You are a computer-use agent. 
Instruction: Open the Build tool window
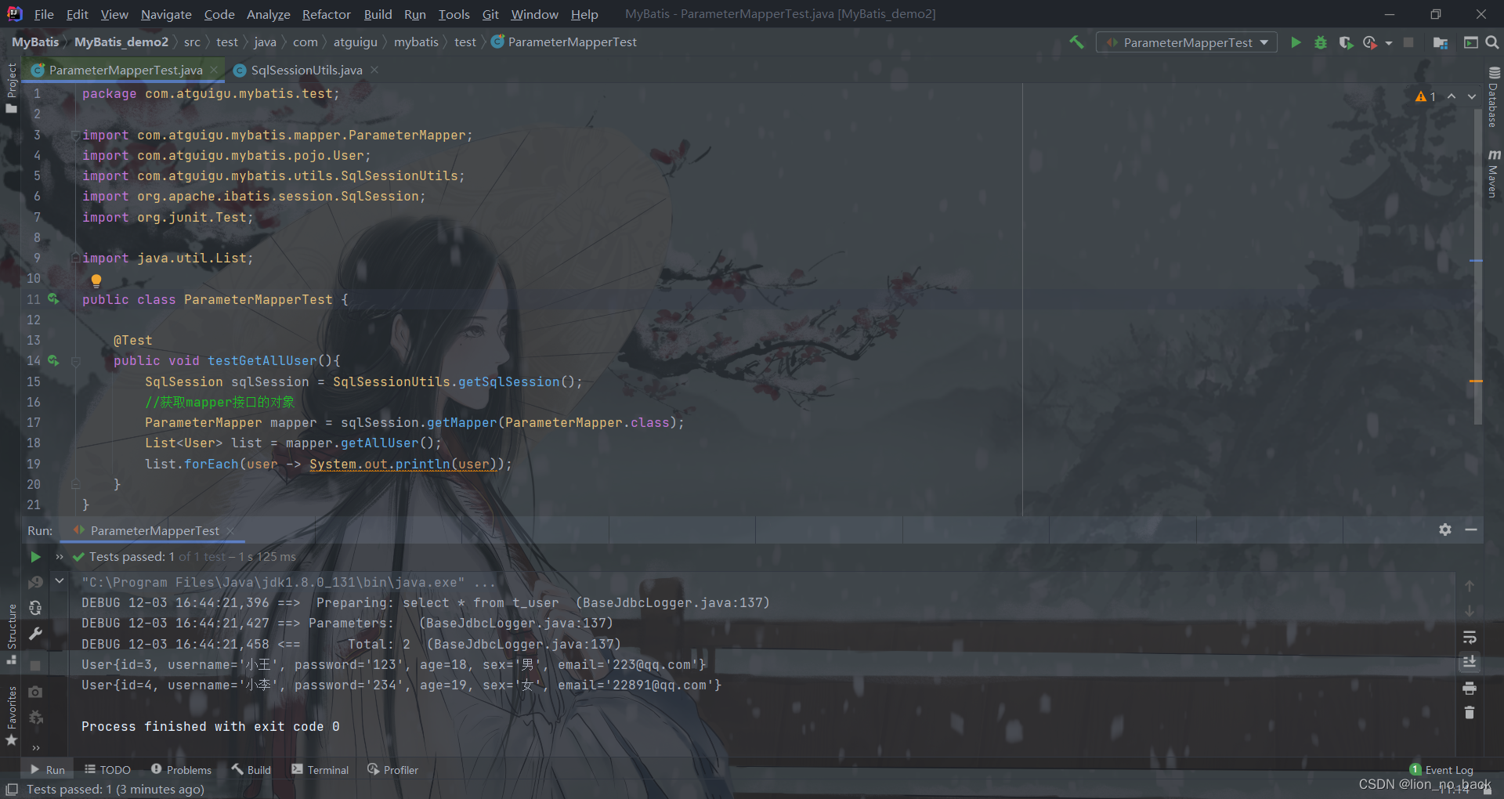pos(251,770)
